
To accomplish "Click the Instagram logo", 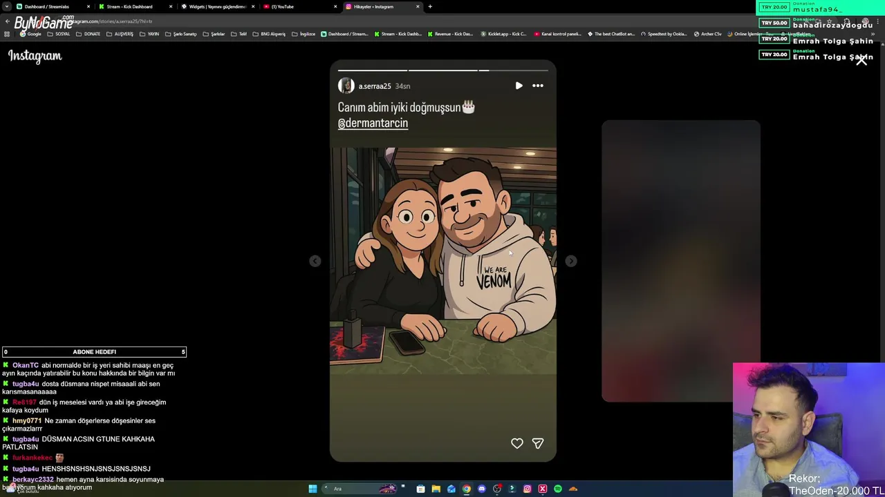I will coord(35,57).
